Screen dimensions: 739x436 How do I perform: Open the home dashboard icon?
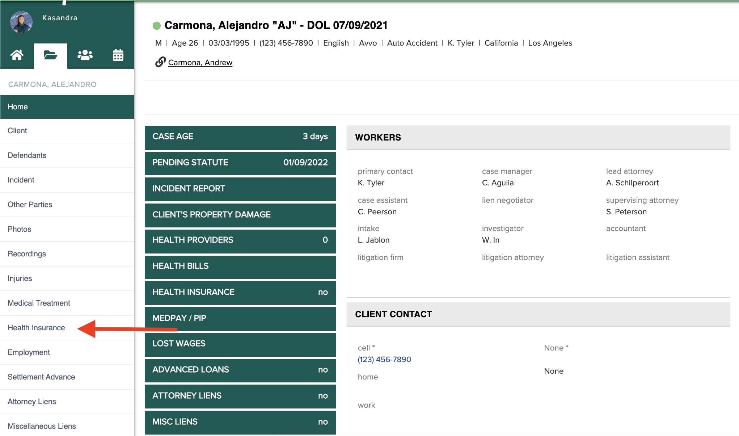click(x=17, y=55)
